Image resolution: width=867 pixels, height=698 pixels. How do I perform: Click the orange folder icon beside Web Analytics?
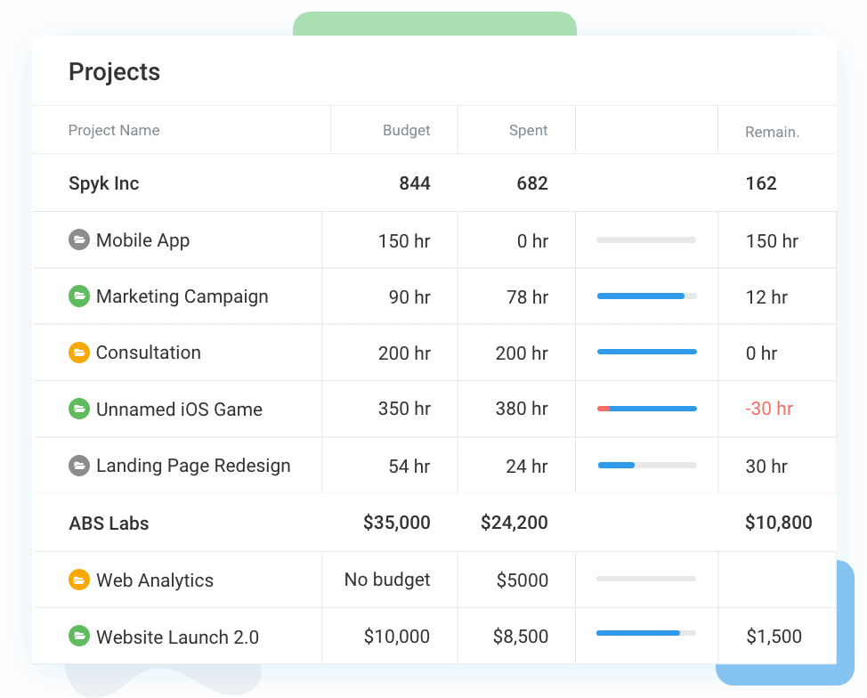pyautogui.click(x=79, y=580)
